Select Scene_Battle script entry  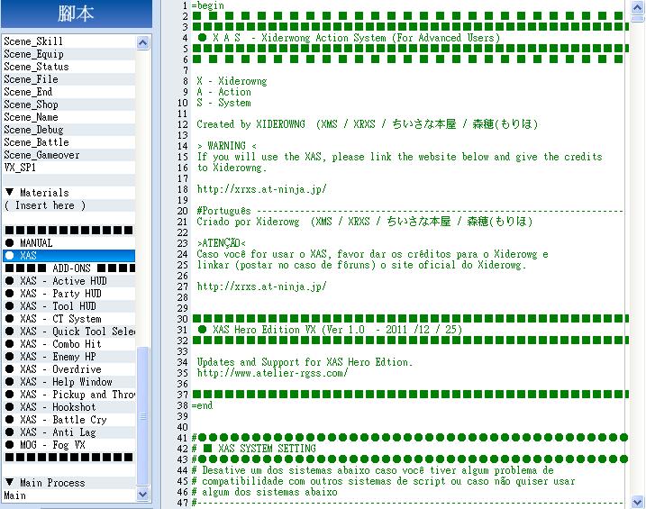(68, 142)
